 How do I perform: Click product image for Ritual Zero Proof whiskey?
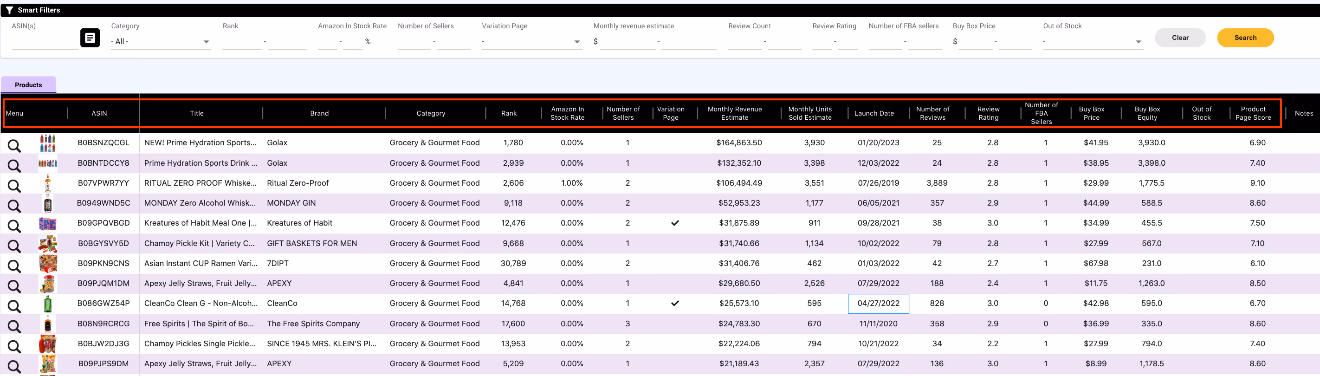click(x=48, y=183)
